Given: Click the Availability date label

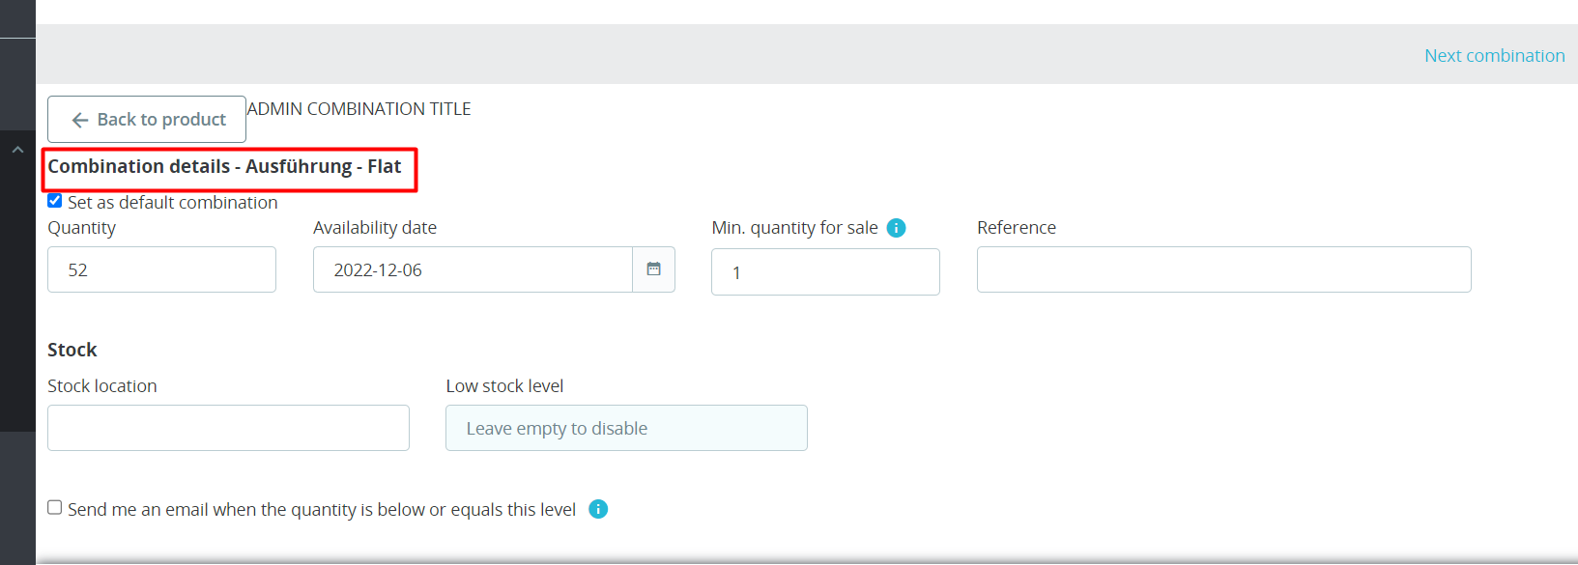Looking at the screenshot, I should pos(375,228).
